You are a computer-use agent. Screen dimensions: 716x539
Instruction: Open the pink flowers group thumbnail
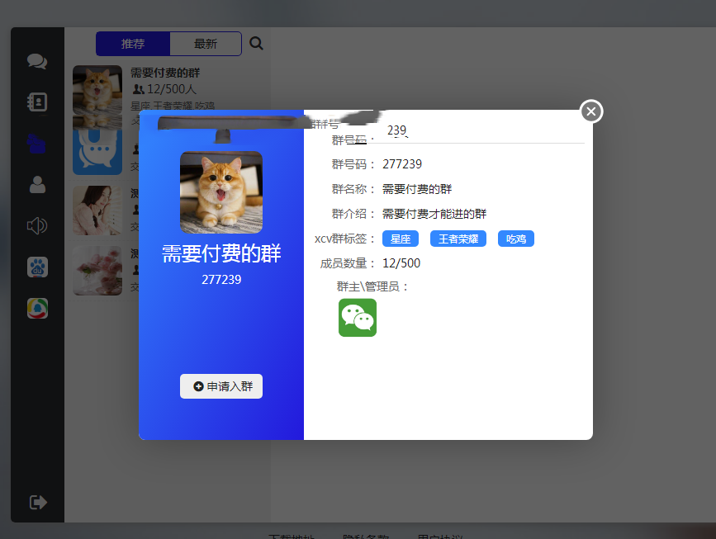pyautogui.click(x=97, y=271)
